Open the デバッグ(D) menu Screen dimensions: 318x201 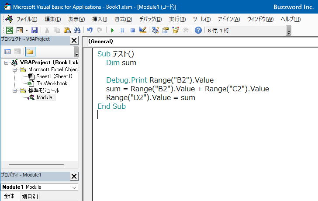tap(150, 19)
